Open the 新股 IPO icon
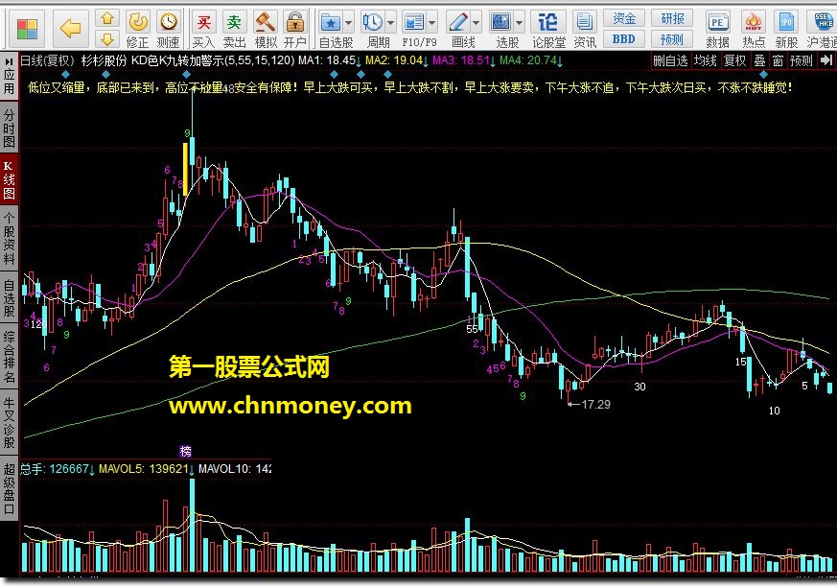 pos(786,29)
